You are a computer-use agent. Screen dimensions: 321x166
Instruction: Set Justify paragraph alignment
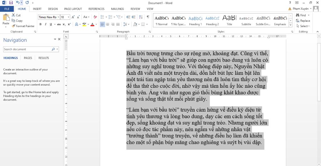tap(118, 24)
